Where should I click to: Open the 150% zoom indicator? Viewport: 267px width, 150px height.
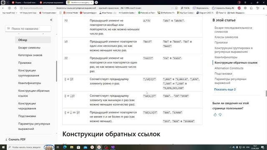[x=185, y=8]
